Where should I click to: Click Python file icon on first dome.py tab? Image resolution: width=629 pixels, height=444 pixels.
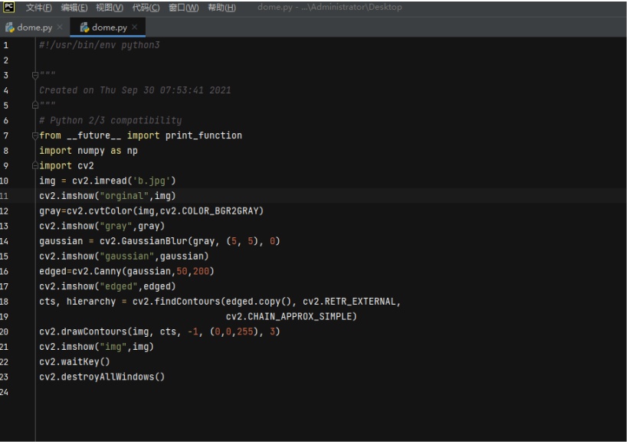point(10,28)
